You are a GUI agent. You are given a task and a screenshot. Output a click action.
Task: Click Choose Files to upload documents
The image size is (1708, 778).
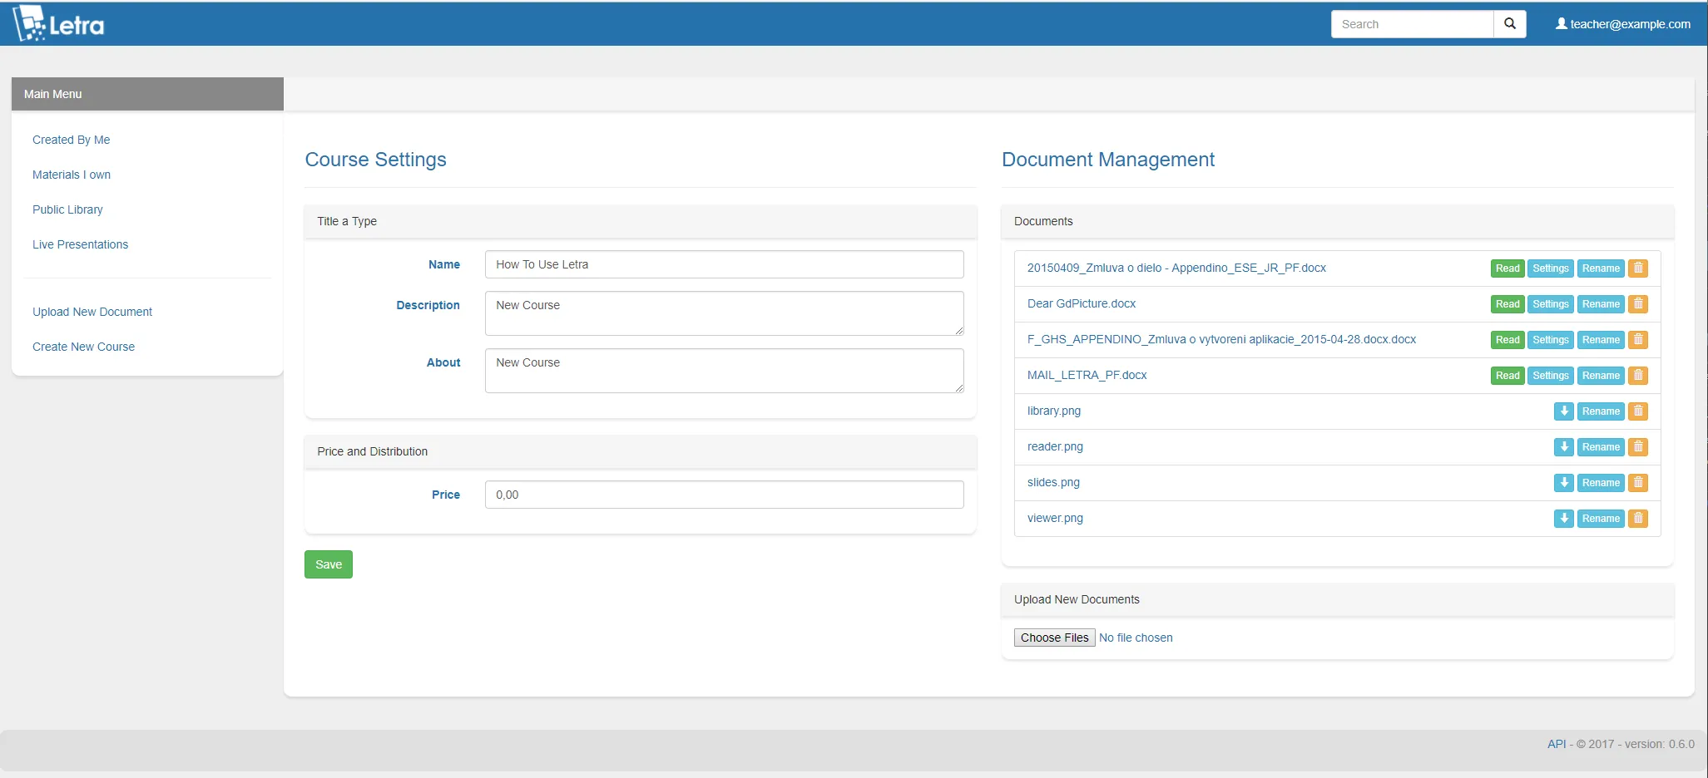point(1054,638)
